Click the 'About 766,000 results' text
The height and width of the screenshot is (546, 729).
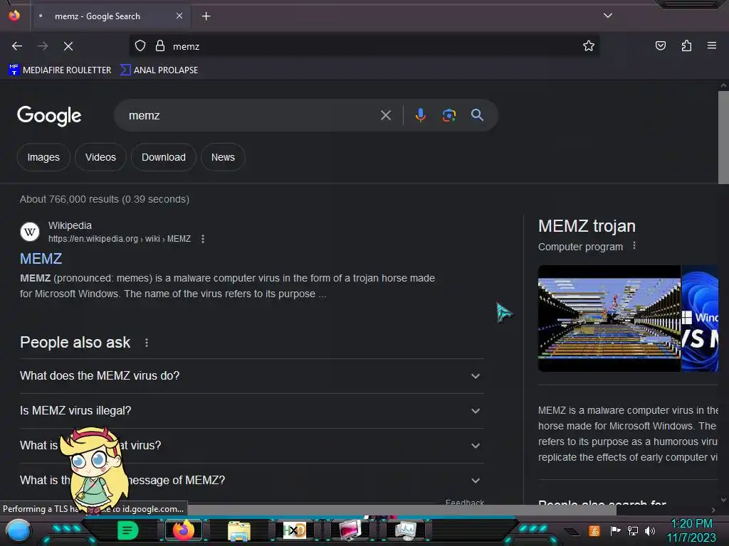105,199
